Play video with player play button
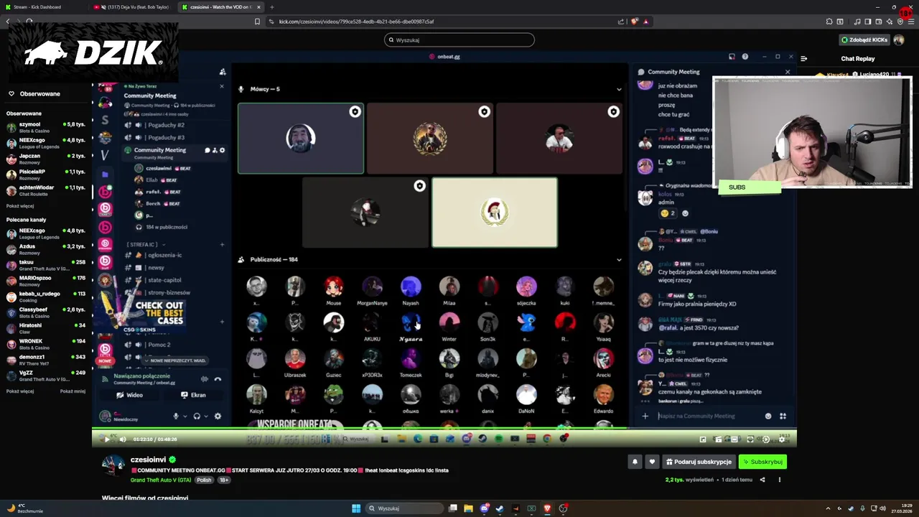The width and height of the screenshot is (919, 517). (107, 439)
